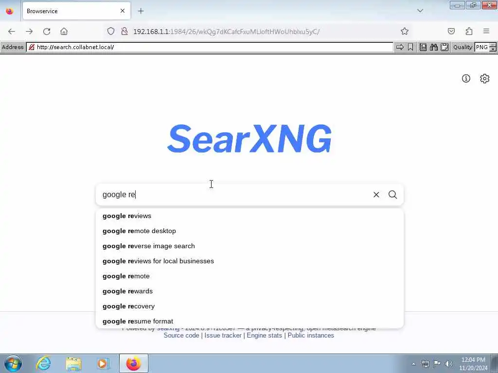498x373 pixels.
Task: Close the Browservice tab
Action: tap(123, 11)
